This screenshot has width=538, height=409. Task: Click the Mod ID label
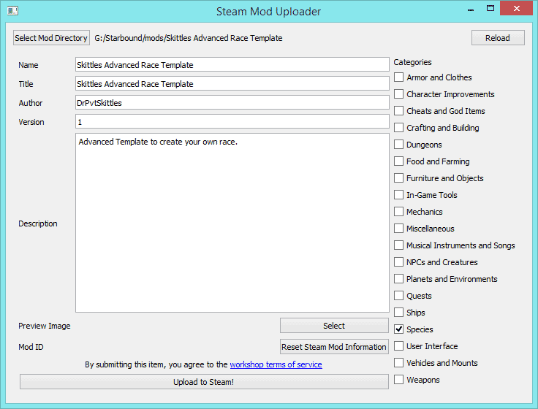point(31,347)
